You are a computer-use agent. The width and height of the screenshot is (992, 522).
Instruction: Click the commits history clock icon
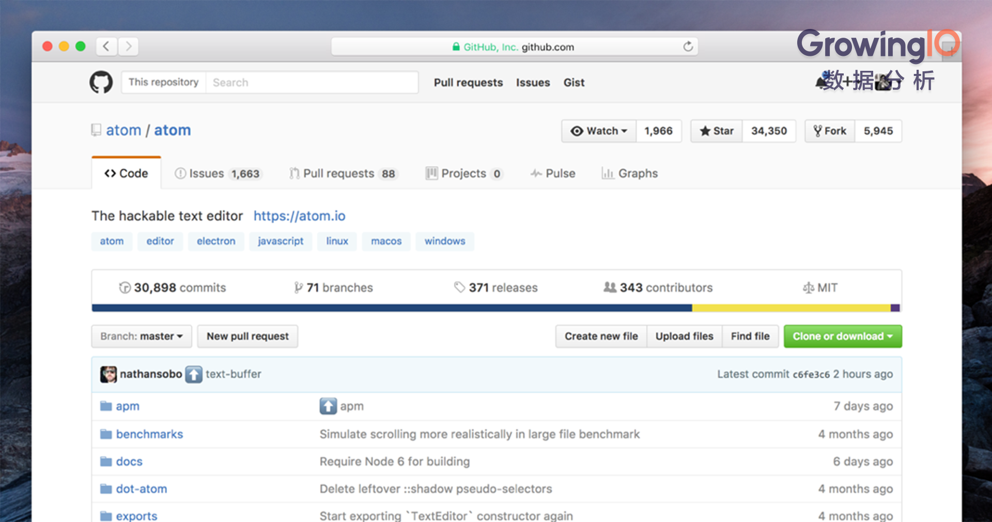tap(125, 288)
